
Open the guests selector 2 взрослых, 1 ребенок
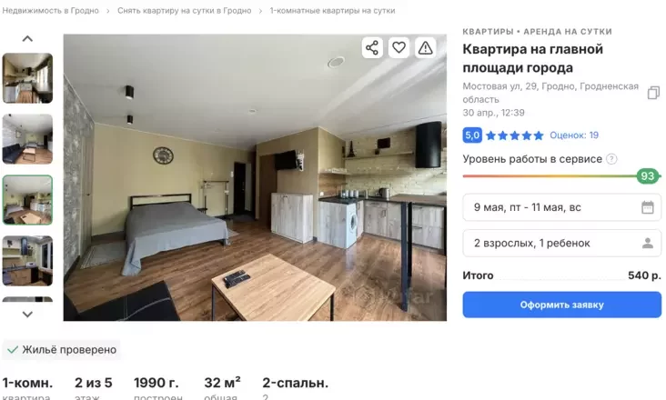click(x=561, y=243)
